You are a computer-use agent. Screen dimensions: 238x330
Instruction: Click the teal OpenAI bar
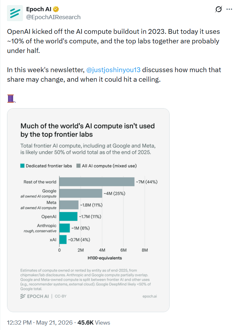click(x=68, y=217)
